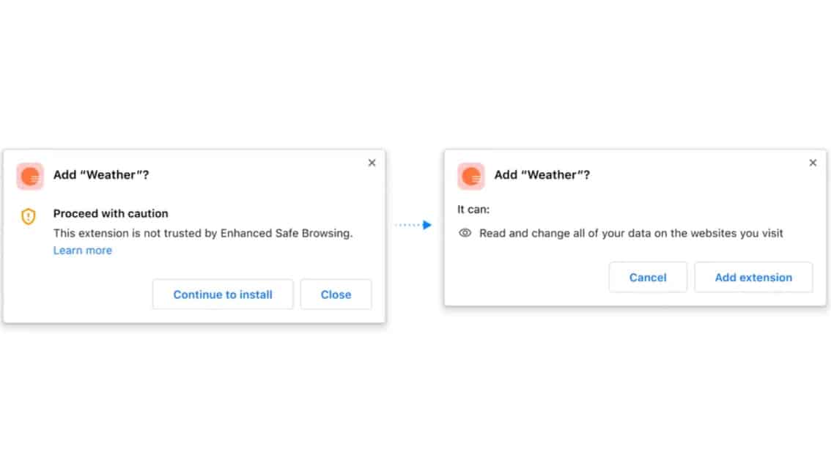Click the Add "Weather"? title in the permissions dialog

542,175
